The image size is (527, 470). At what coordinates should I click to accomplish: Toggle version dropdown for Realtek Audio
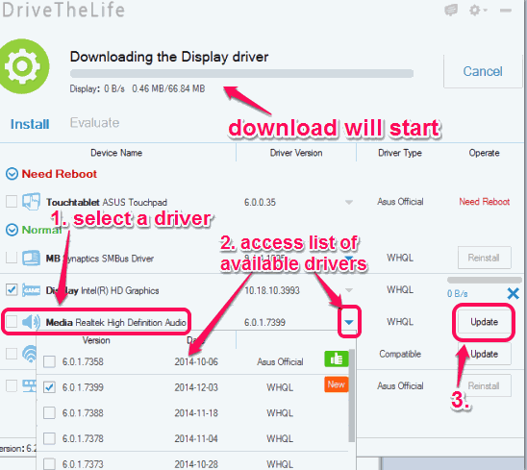click(x=349, y=322)
